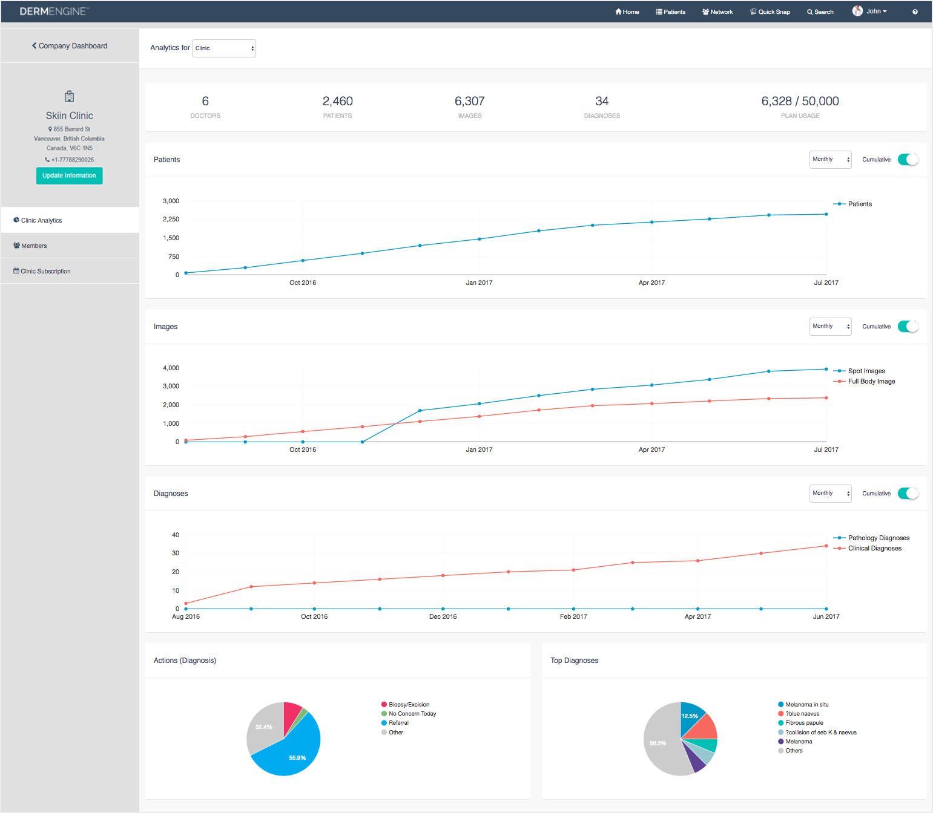Click the Jul 2017 Patients data point
This screenshot has height=813, width=933.
pyautogui.click(x=826, y=214)
